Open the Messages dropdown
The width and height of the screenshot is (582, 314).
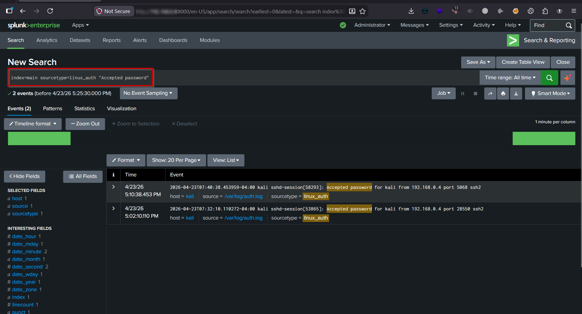pos(415,25)
